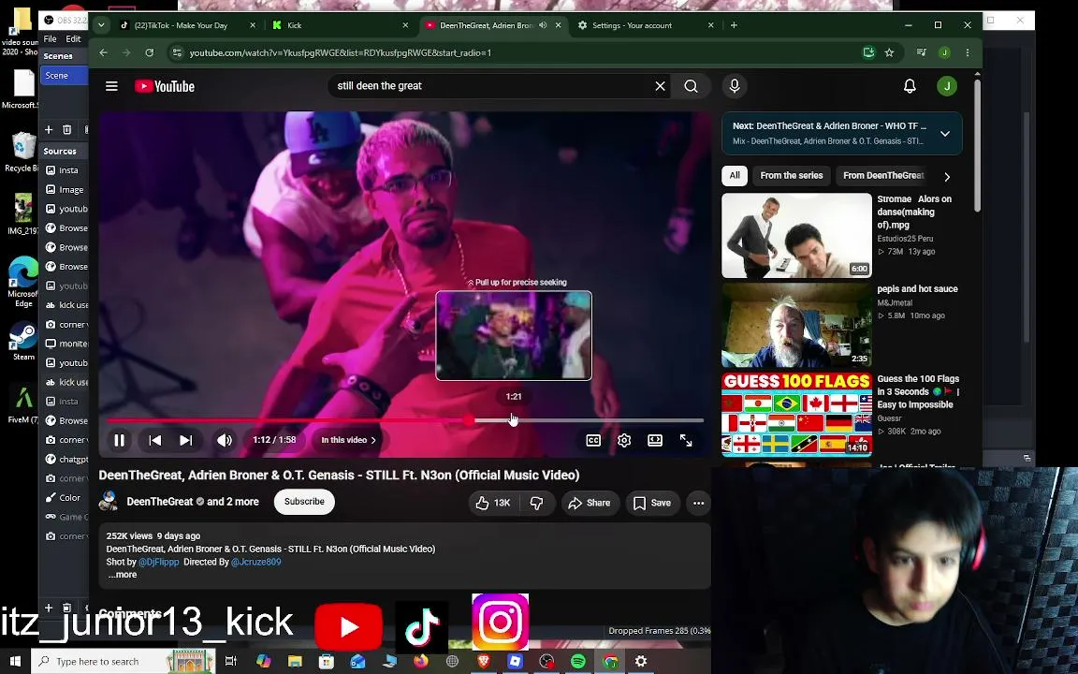Select the chatgpt source in OBS
This screenshot has height=674, width=1078.
point(66,460)
